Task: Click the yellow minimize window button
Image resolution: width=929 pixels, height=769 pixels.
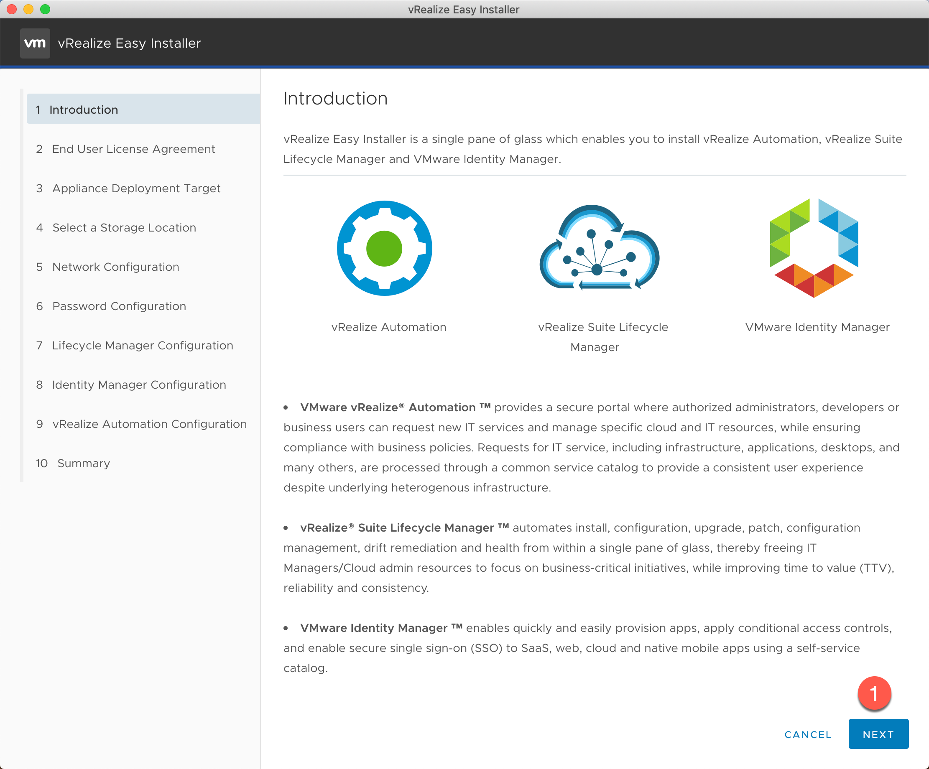Action: click(28, 9)
